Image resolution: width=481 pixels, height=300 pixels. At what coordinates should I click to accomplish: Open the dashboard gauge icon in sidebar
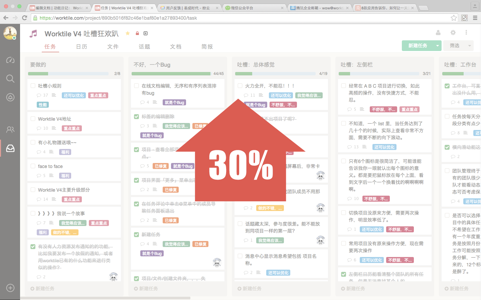tap(10, 60)
